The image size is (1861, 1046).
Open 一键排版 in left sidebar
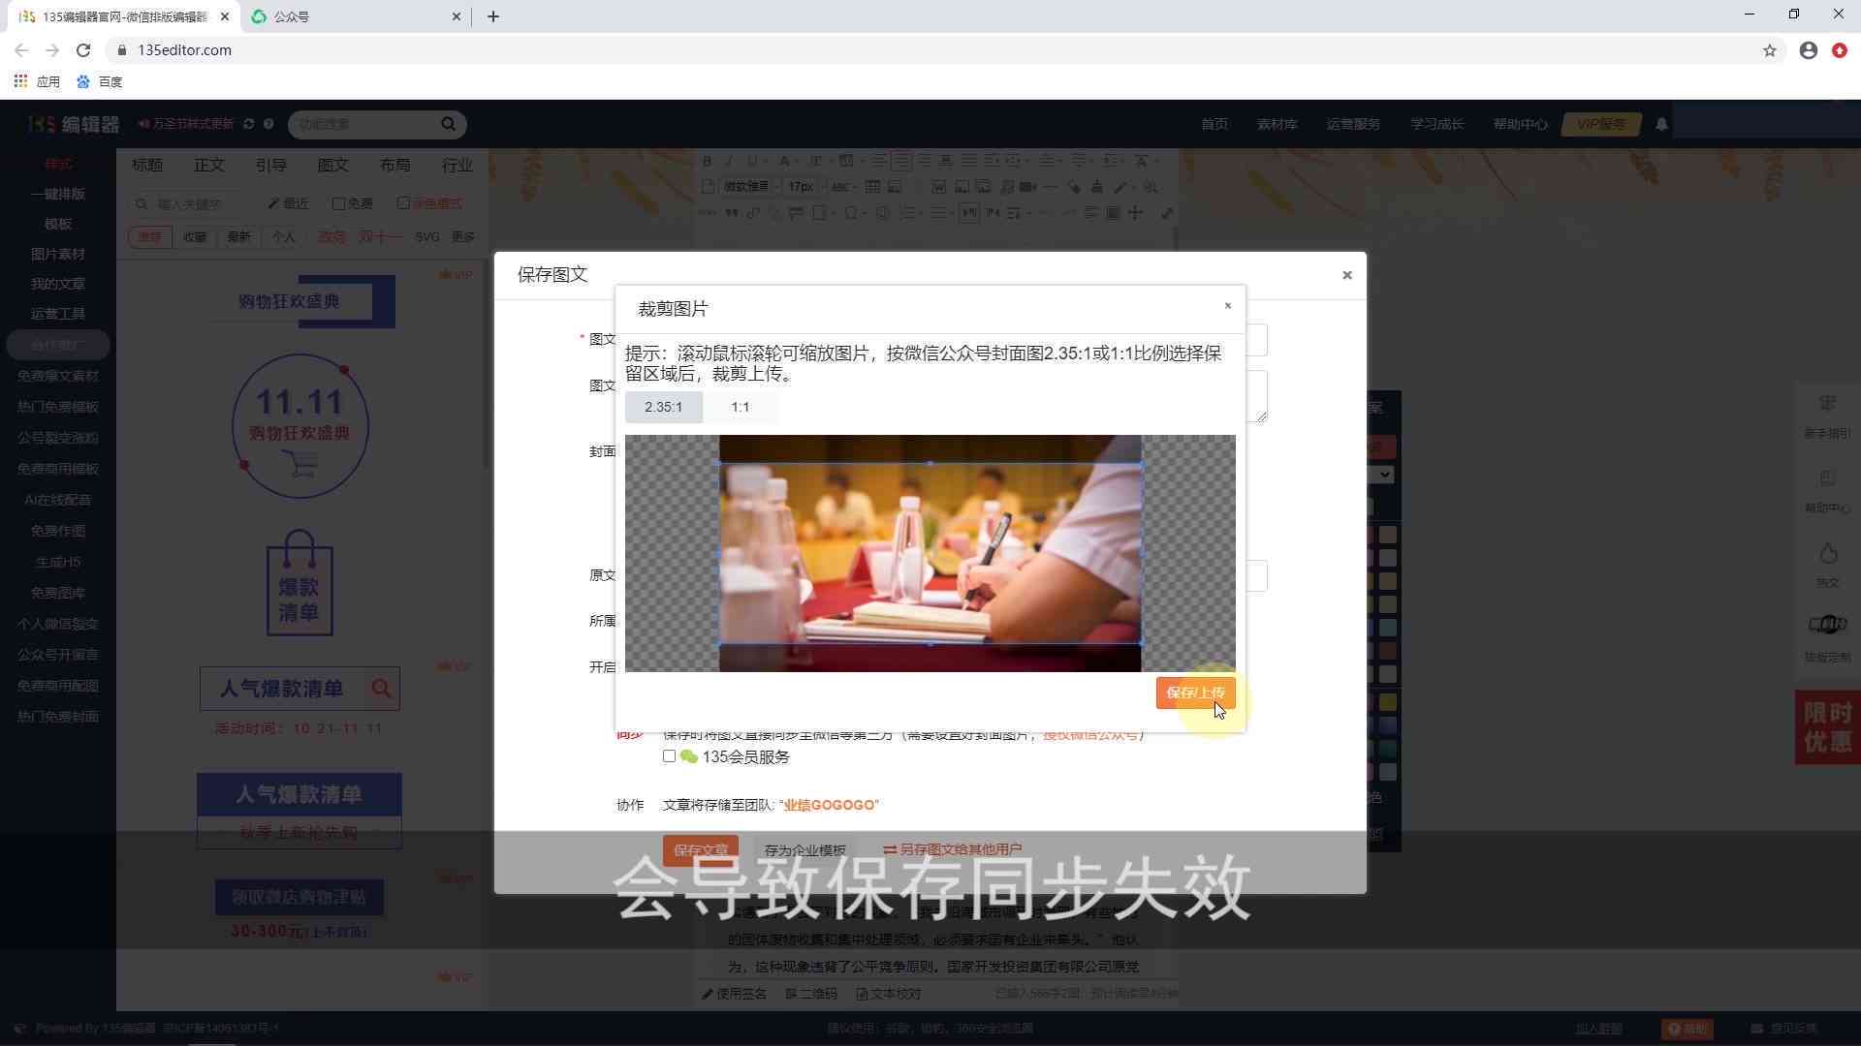click(x=58, y=194)
